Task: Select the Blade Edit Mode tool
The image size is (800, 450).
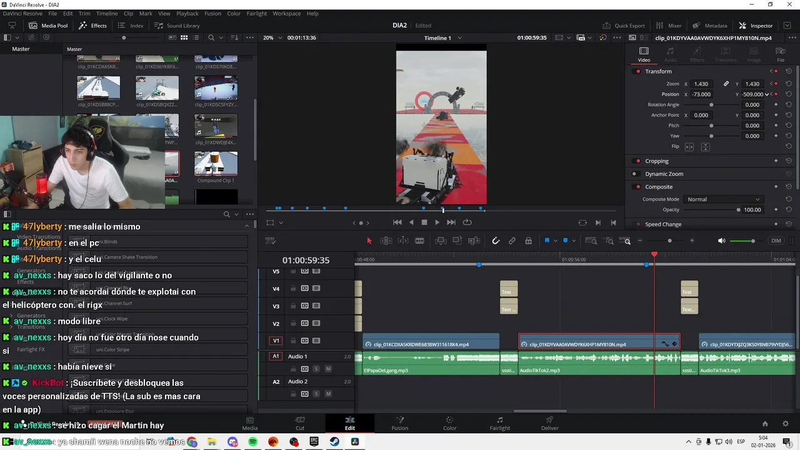Action: point(419,241)
